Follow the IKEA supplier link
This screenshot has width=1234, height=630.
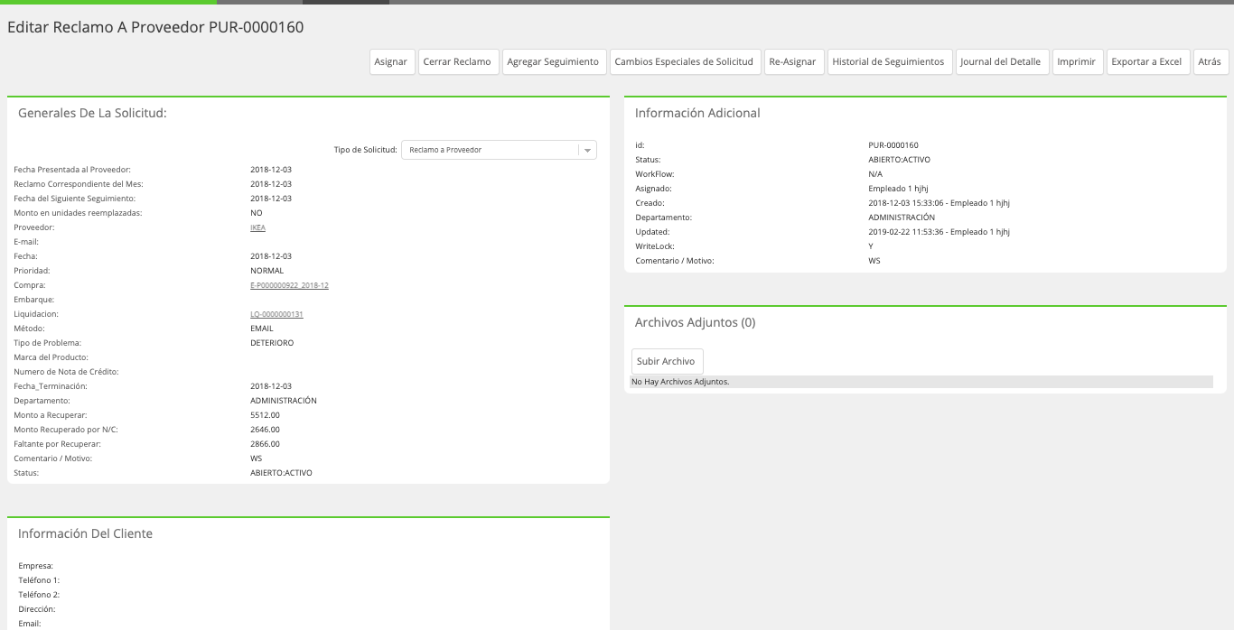click(x=257, y=227)
